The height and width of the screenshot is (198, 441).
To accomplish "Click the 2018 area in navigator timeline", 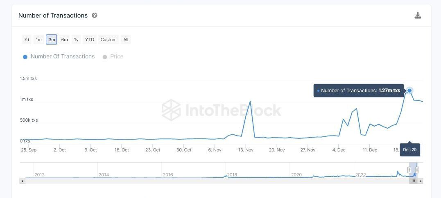I will [x=232, y=175].
